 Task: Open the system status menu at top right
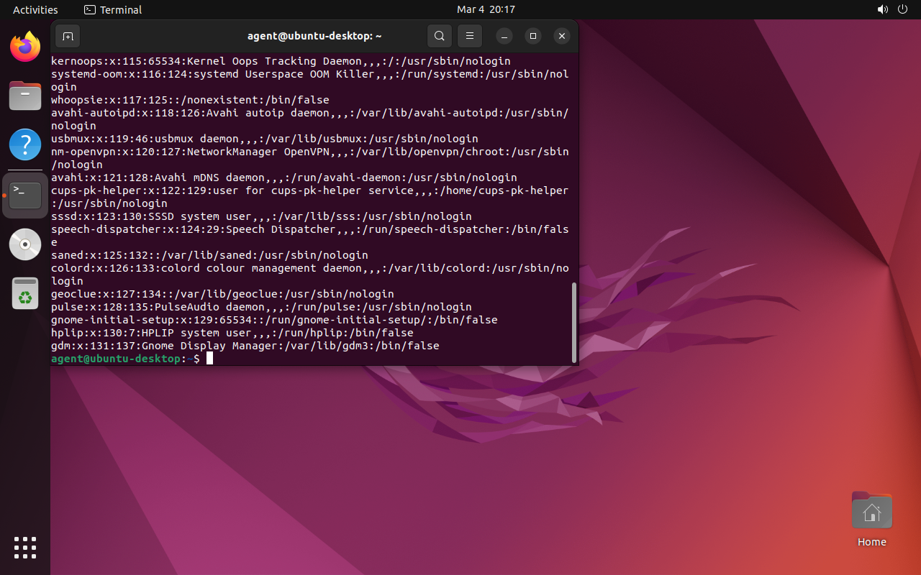(892, 9)
